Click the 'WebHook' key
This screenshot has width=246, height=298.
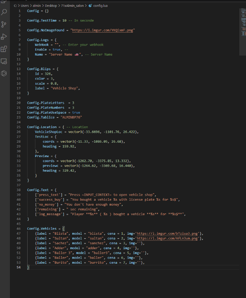(x=42, y=45)
